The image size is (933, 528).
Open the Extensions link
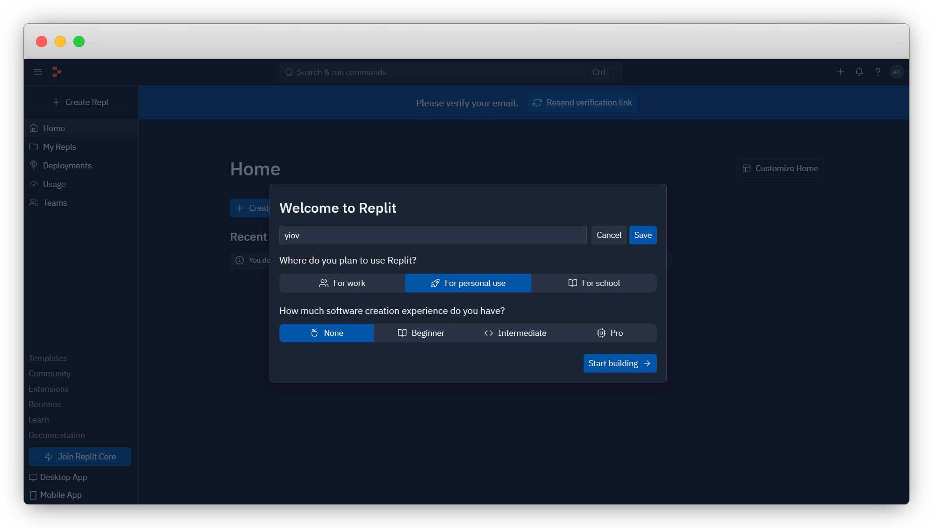pos(49,389)
